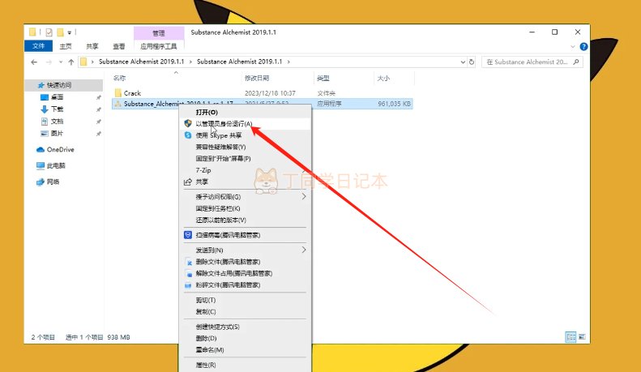Maximize the Explorer window
Screen dimensions: 641x372
554,32
